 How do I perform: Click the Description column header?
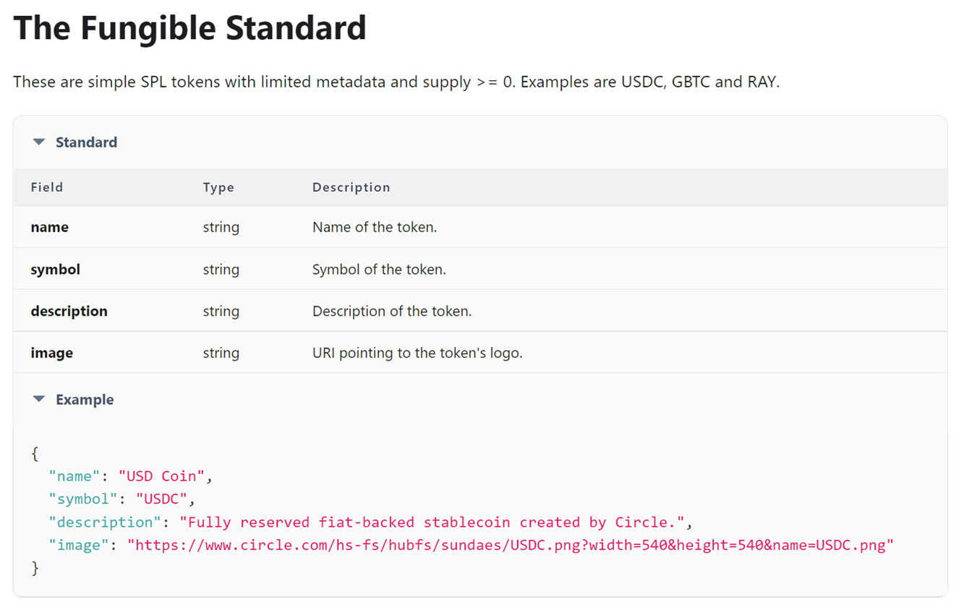pos(351,187)
